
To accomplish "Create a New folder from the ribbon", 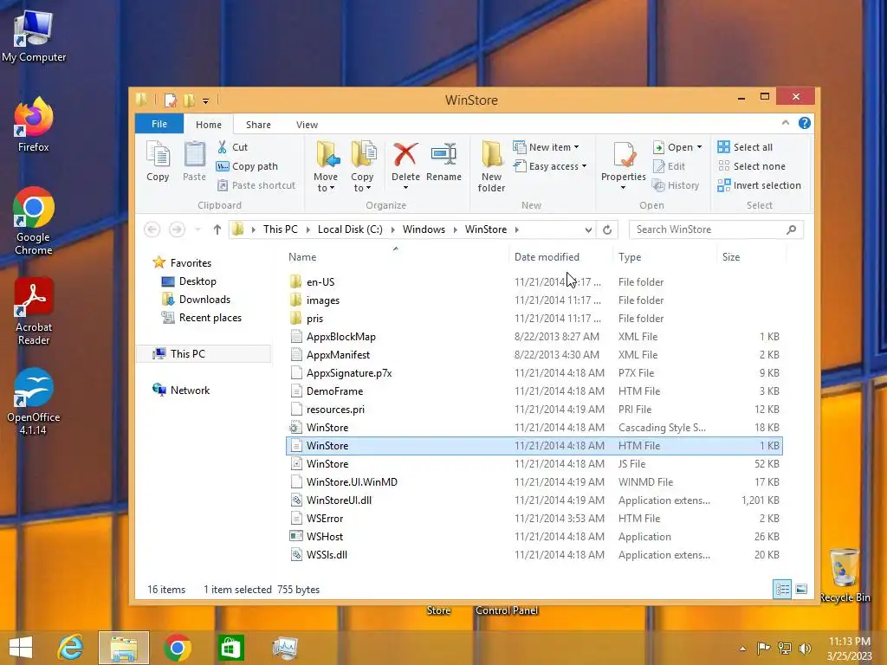I will tap(491, 166).
